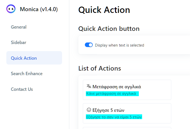This screenshot has width=190, height=129.
Task: Select the Εξήγησε 5 ετών action title
Action: (x=108, y=110)
